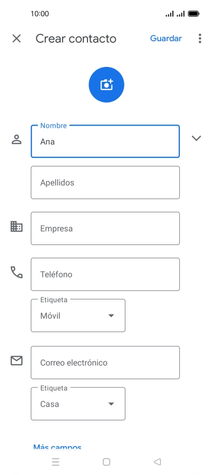Focus the Nombre field containing Ana
The width and height of the screenshot is (213, 475).
[105, 141]
